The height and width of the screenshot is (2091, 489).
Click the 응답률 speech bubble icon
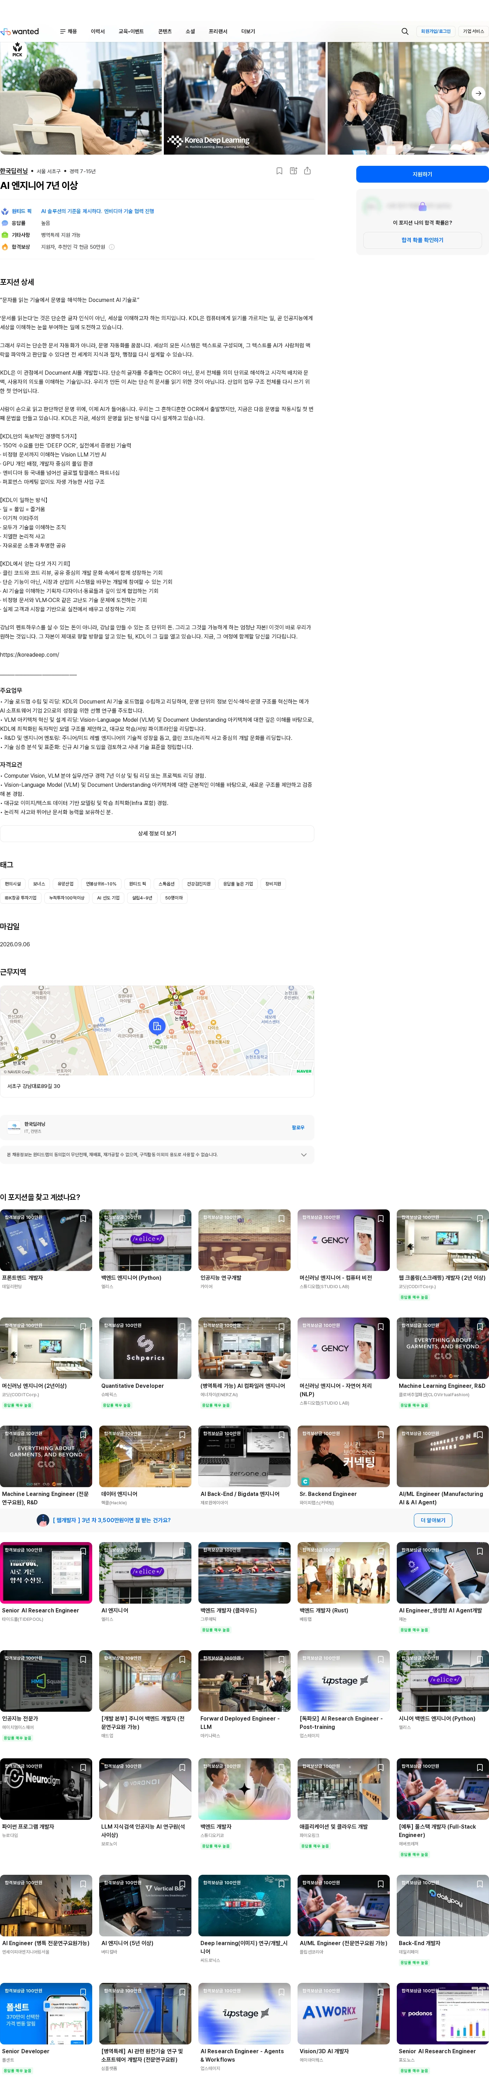tap(5, 222)
